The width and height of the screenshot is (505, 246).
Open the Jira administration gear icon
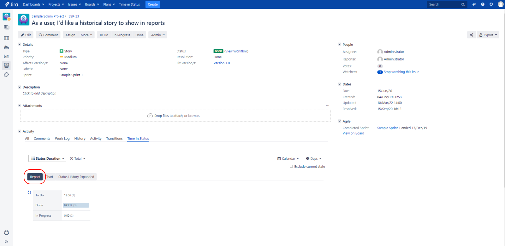tap(491, 4)
